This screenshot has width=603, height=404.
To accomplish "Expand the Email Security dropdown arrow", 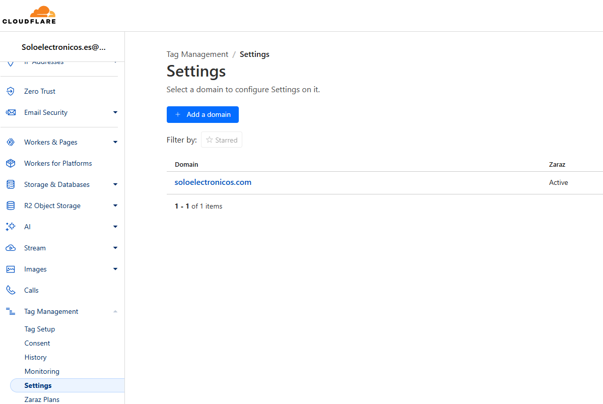I will [115, 112].
